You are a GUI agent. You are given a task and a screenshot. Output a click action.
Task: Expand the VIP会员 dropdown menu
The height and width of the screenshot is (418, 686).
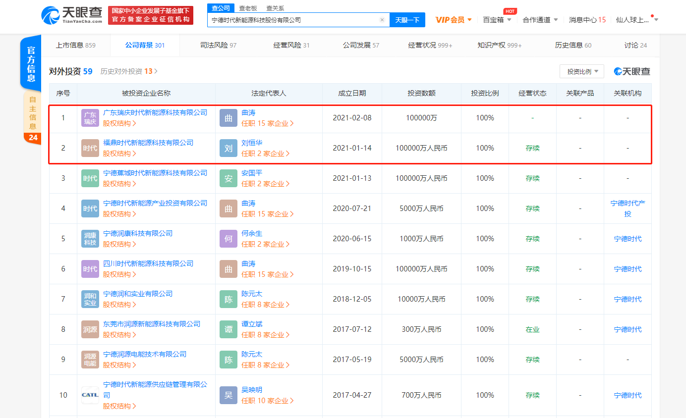[x=454, y=20]
